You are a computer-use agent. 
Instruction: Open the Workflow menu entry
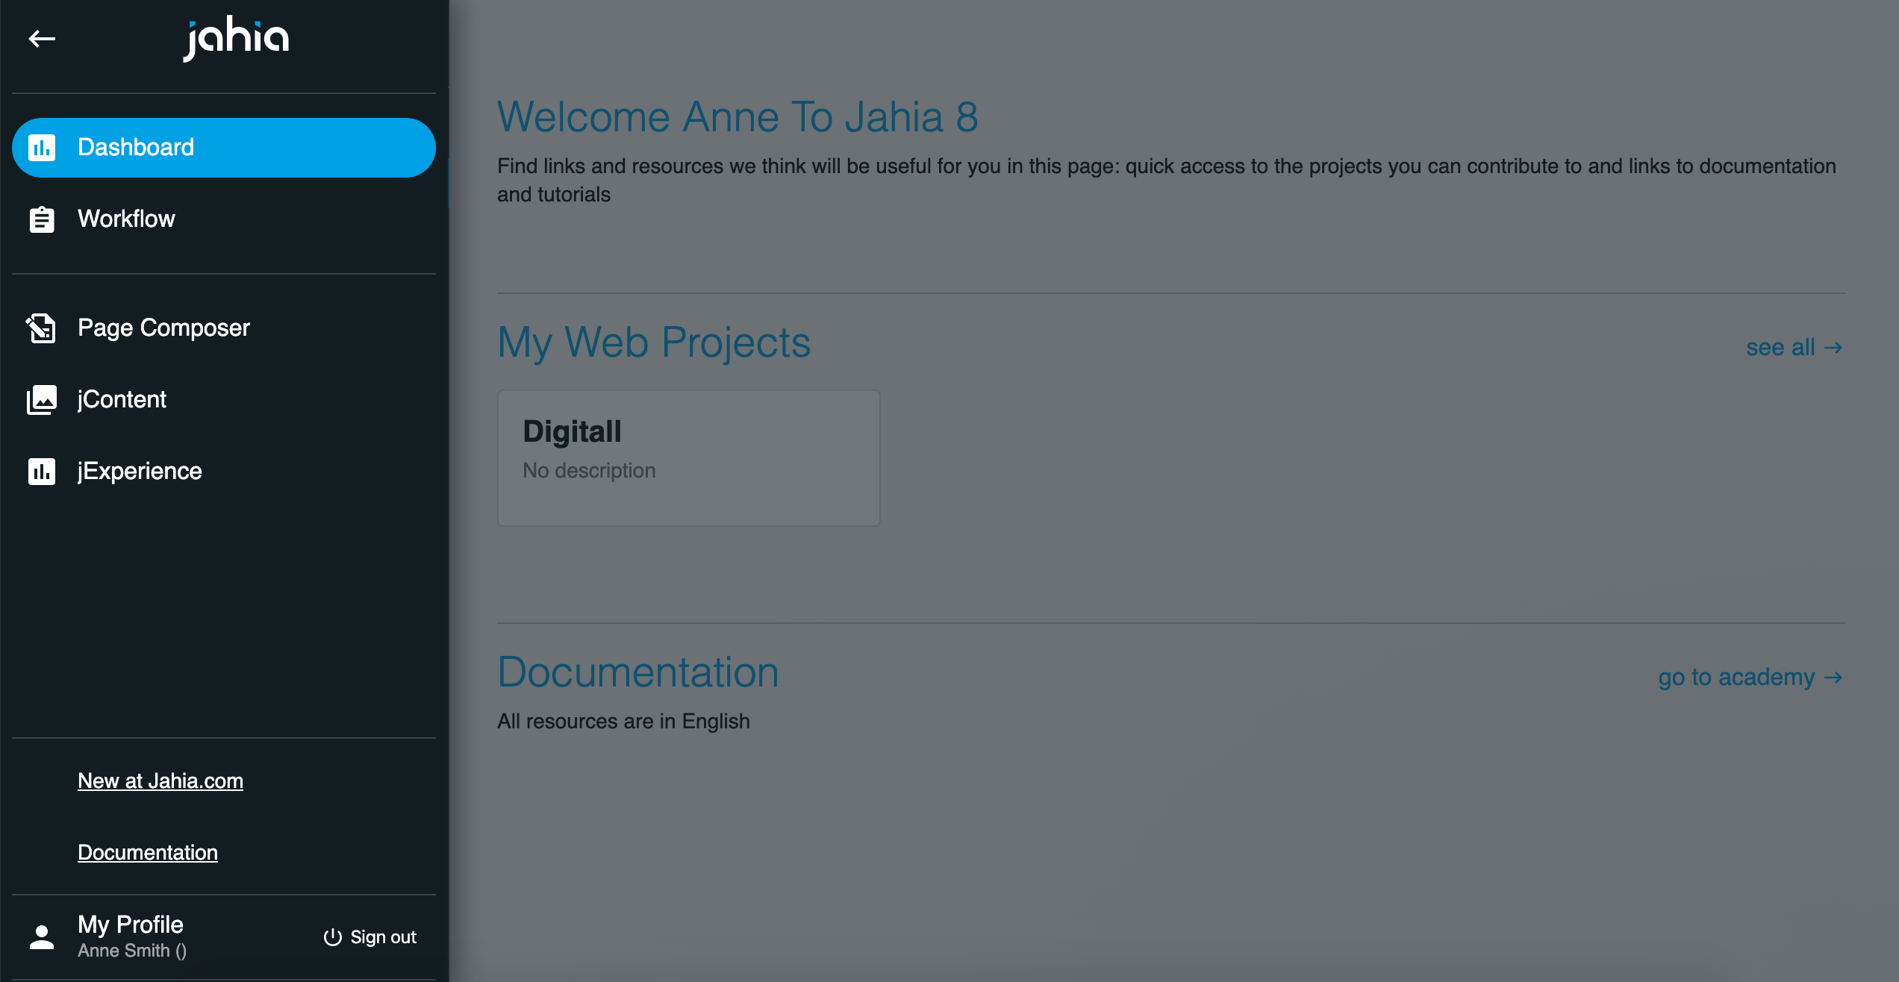pyautogui.click(x=126, y=219)
